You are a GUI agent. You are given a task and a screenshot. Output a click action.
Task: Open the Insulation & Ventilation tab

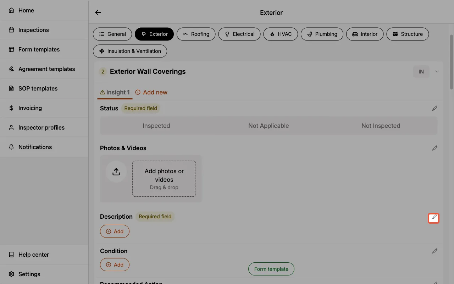(130, 51)
